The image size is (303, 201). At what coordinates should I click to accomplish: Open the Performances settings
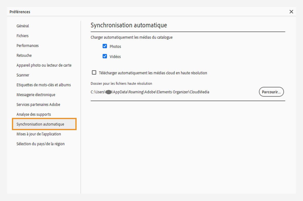tap(28, 46)
